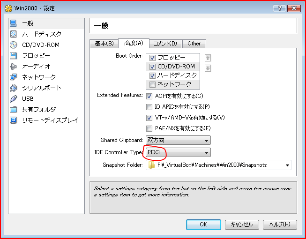Viewport: 306px width, 239px height.
Task: Open the ネットワーク icon in sidebar
Action: 13,77
